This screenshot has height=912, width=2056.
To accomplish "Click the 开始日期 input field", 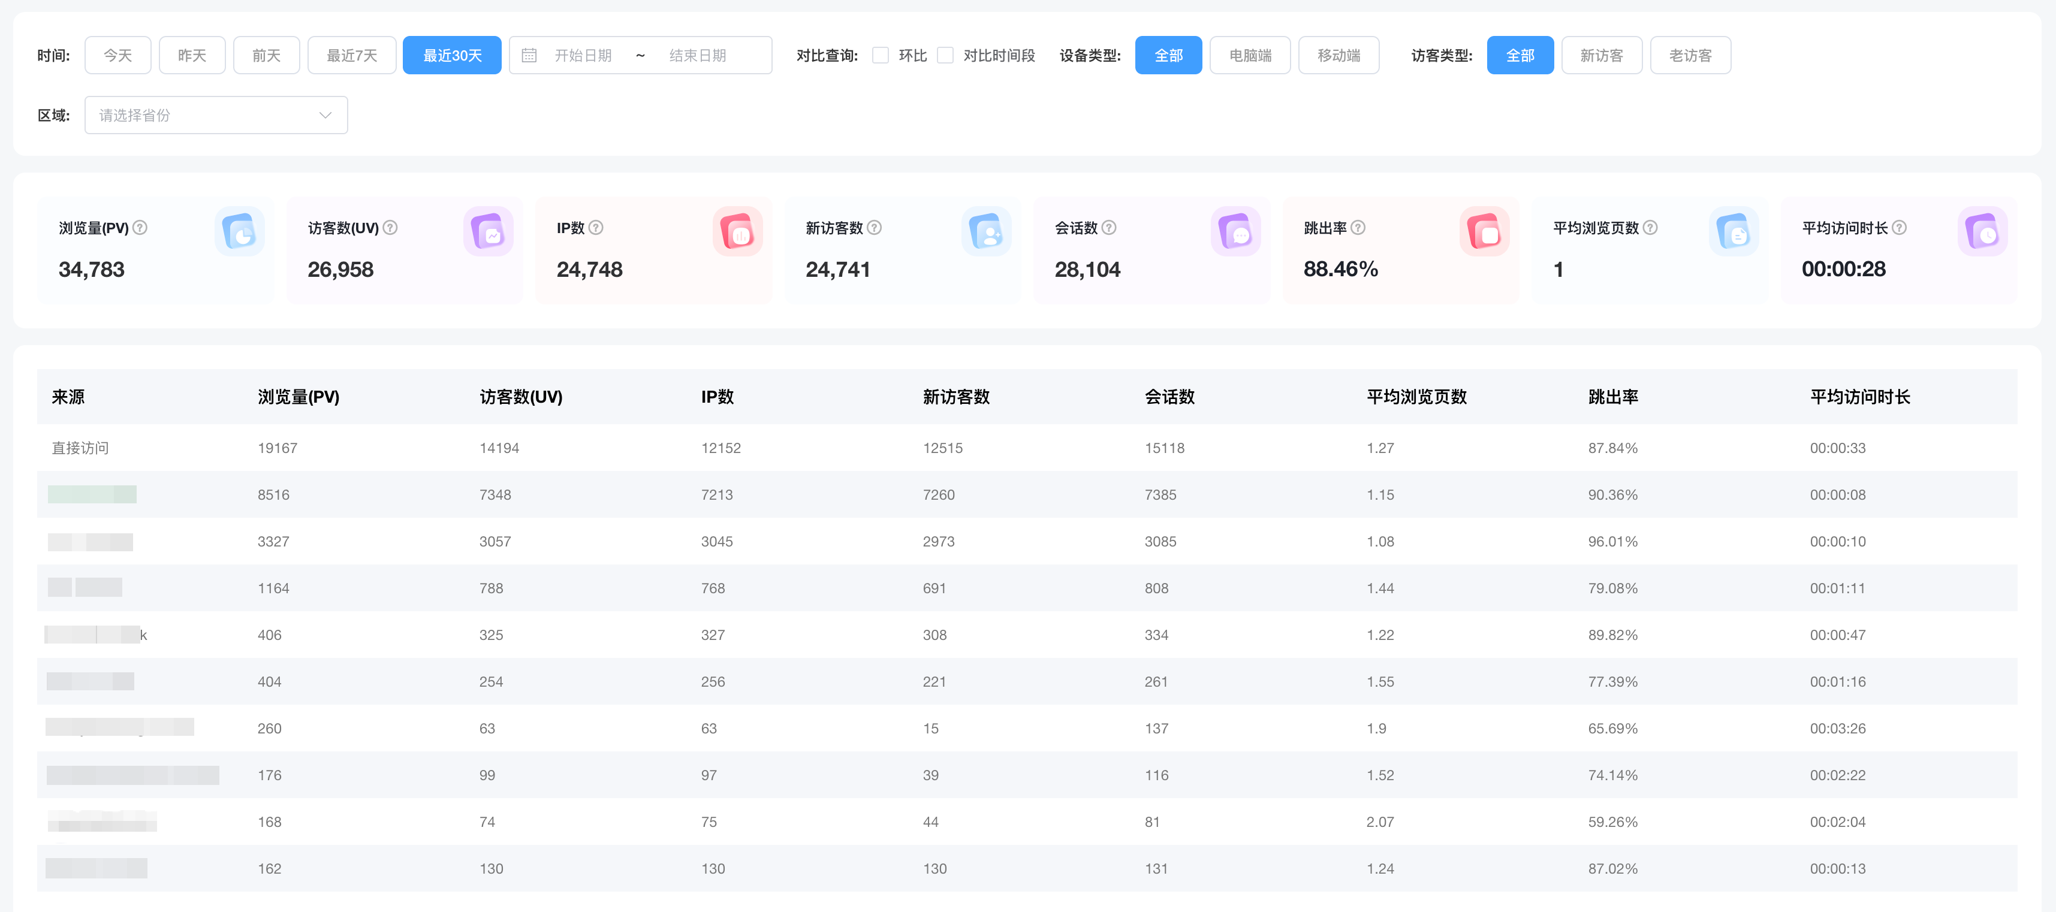I will [x=583, y=55].
